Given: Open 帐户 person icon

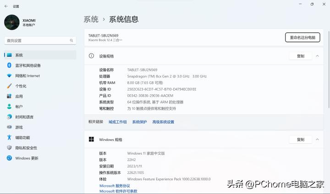Looking at the screenshot, I should pos(9,107).
